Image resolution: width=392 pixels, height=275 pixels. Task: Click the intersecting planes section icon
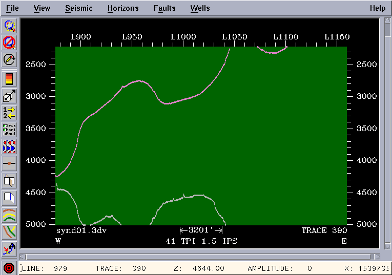(x=9, y=180)
